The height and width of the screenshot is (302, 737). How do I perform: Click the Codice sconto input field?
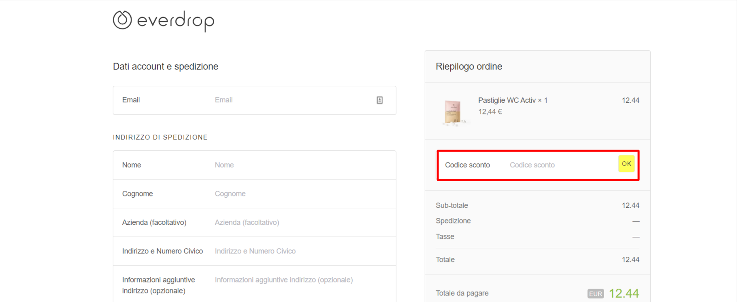(x=561, y=165)
